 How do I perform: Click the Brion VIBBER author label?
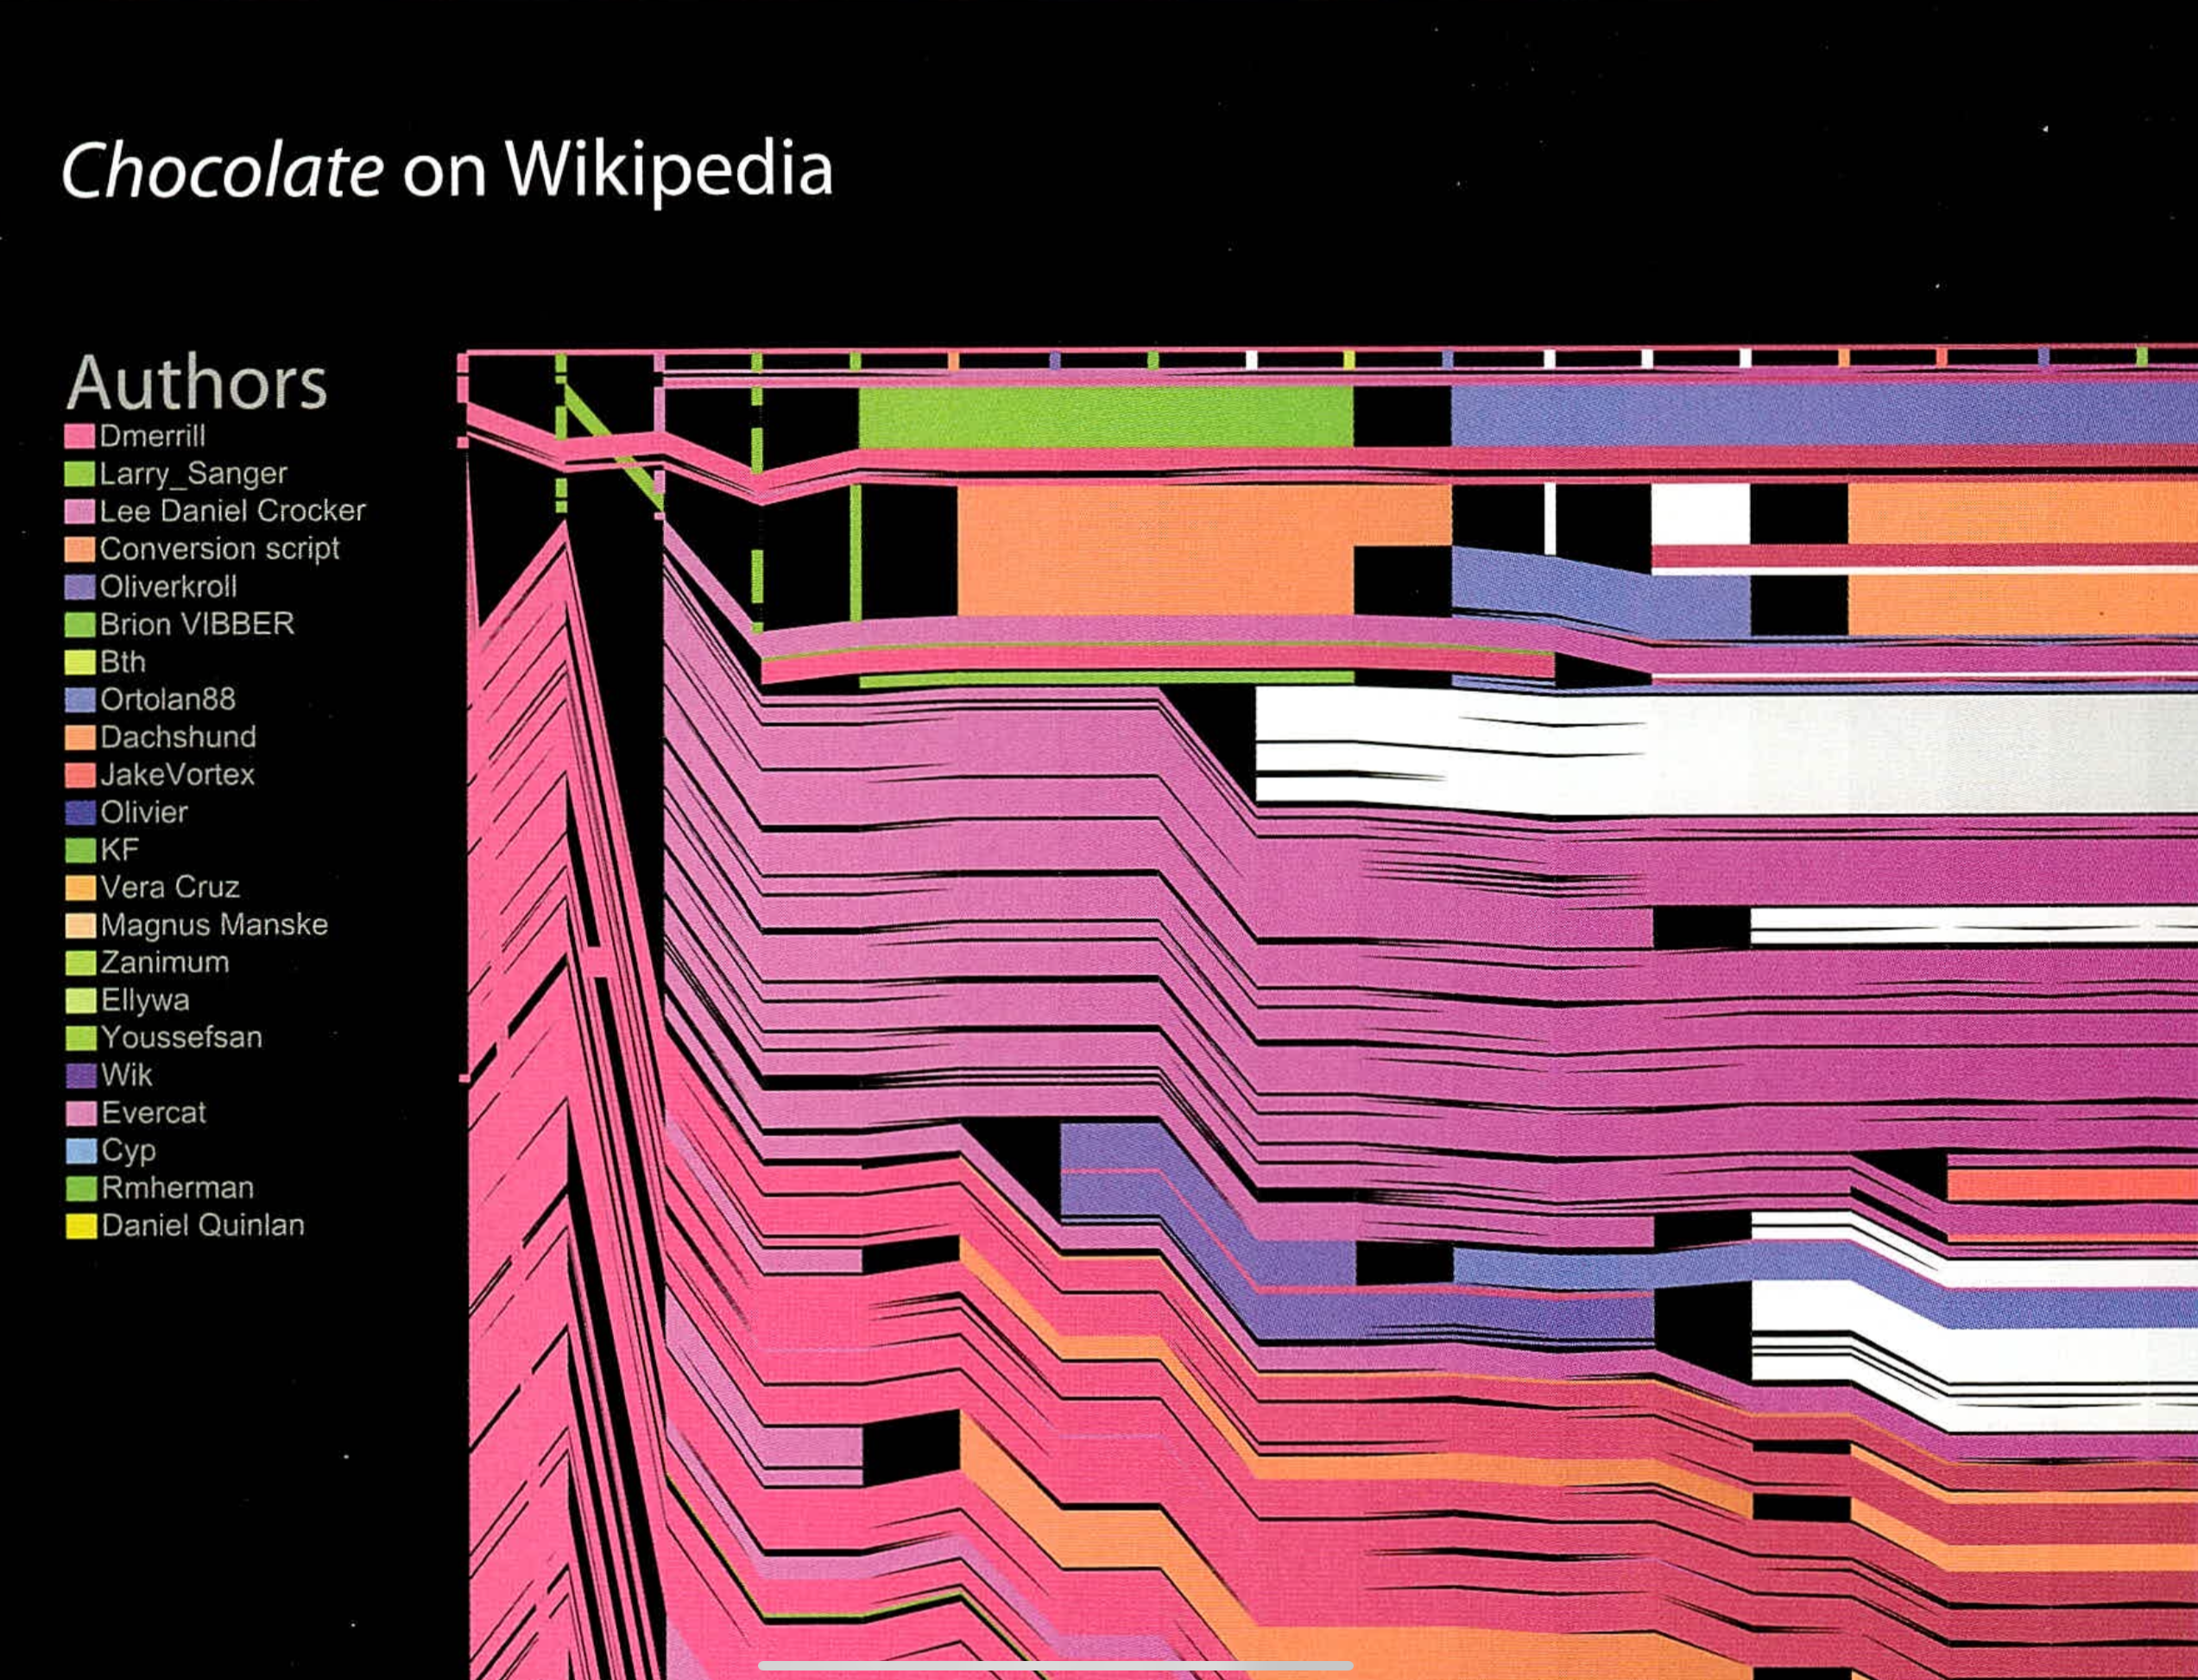pos(197,624)
